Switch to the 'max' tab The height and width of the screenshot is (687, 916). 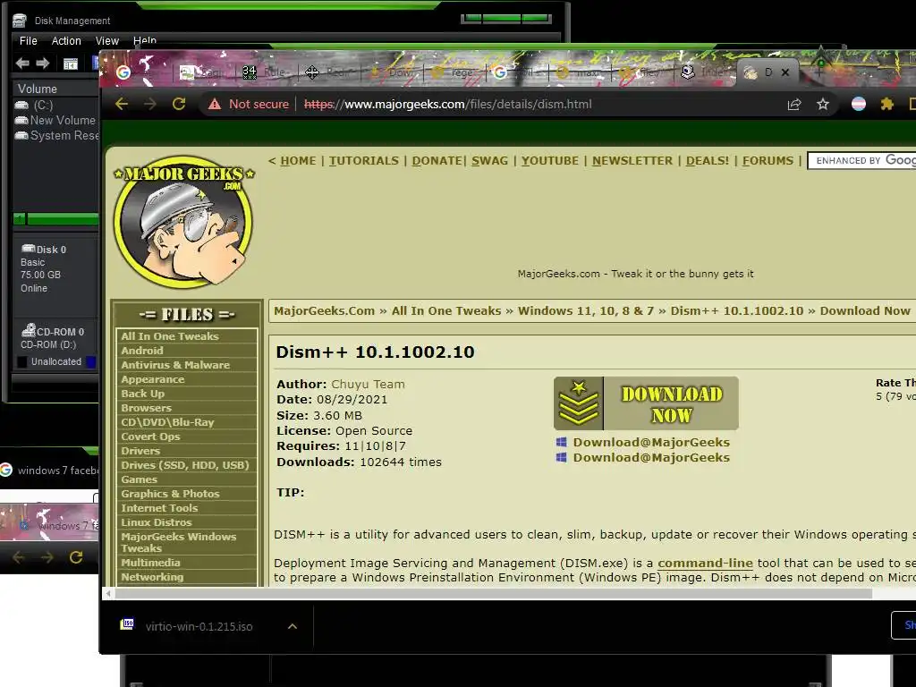tap(578, 72)
